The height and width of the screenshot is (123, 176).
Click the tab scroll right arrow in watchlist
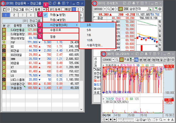[81, 15]
